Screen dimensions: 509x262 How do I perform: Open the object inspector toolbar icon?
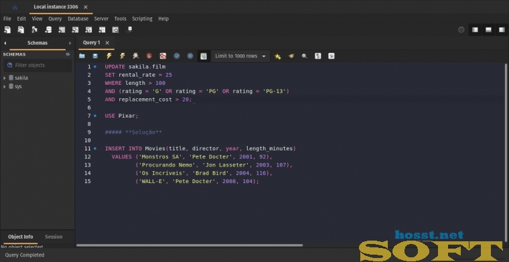(x=34, y=30)
